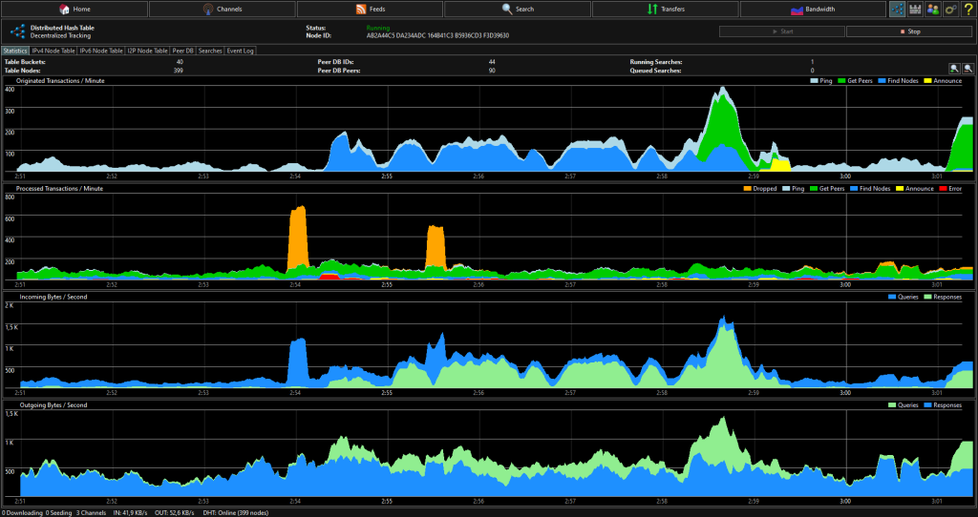
Task: Click the Incoming Bytes / Second chart title
Action: coord(53,297)
